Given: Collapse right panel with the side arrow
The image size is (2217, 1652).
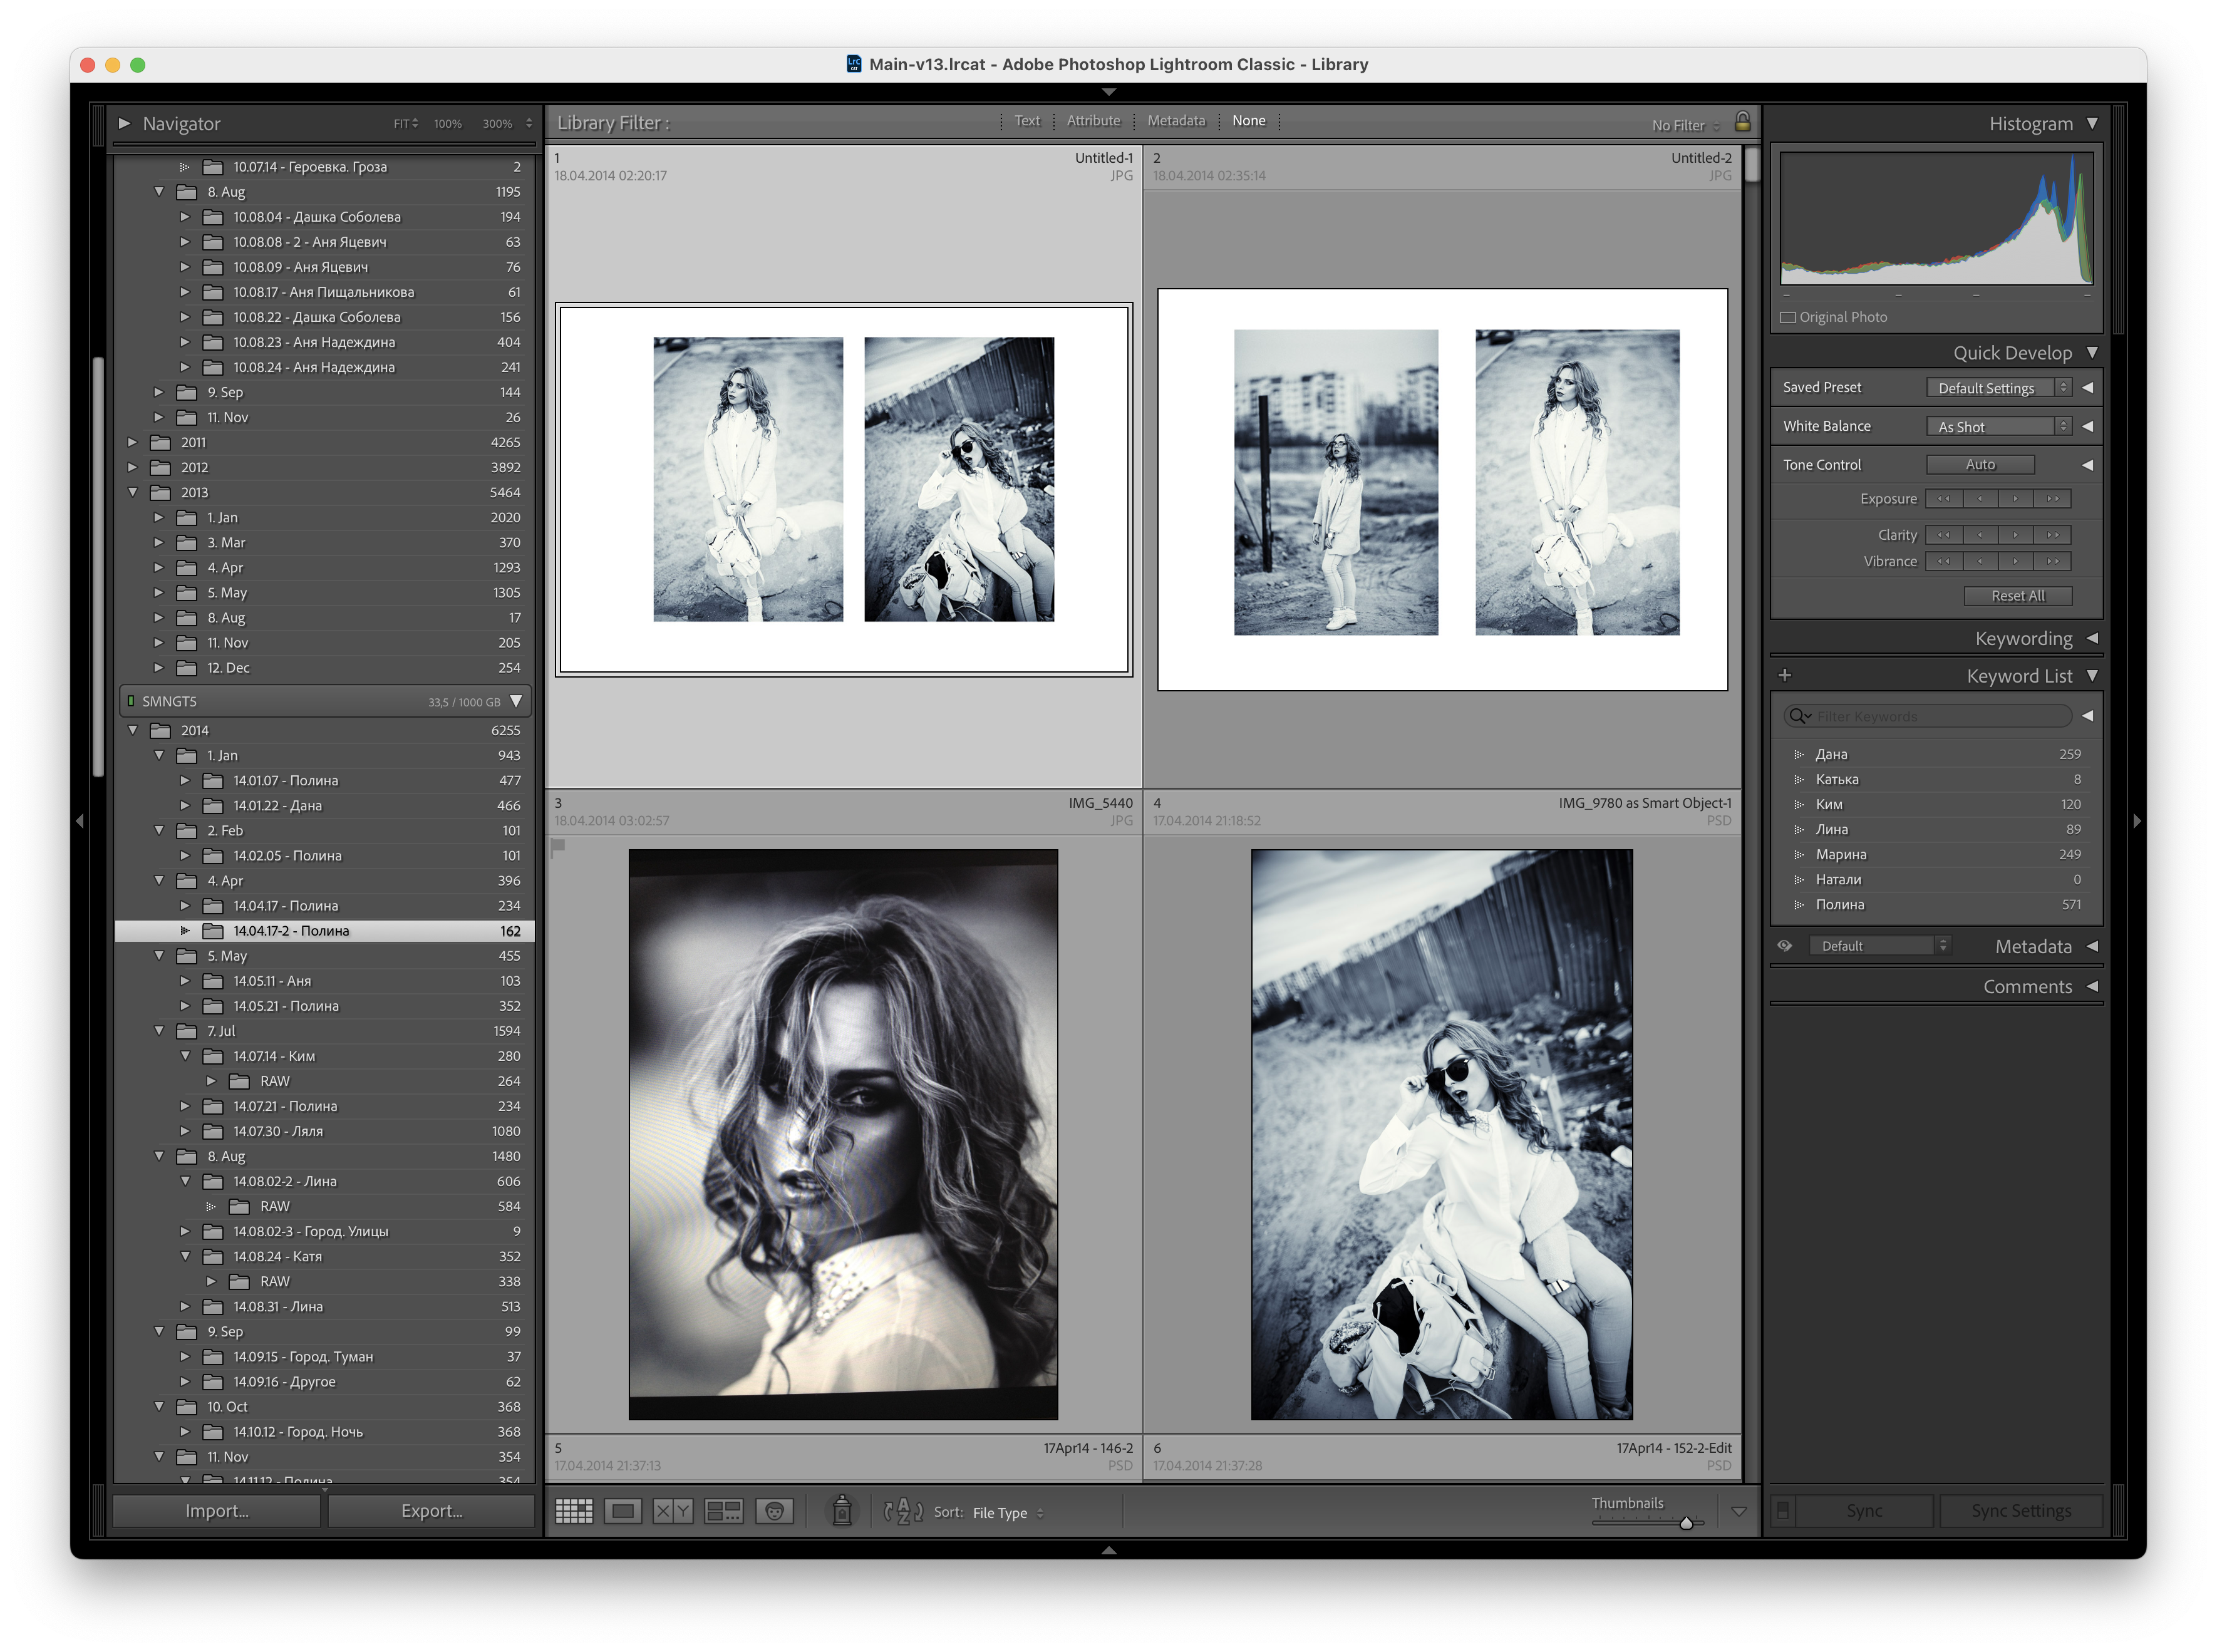Looking at the screenshot, I should coord(2137,821).
